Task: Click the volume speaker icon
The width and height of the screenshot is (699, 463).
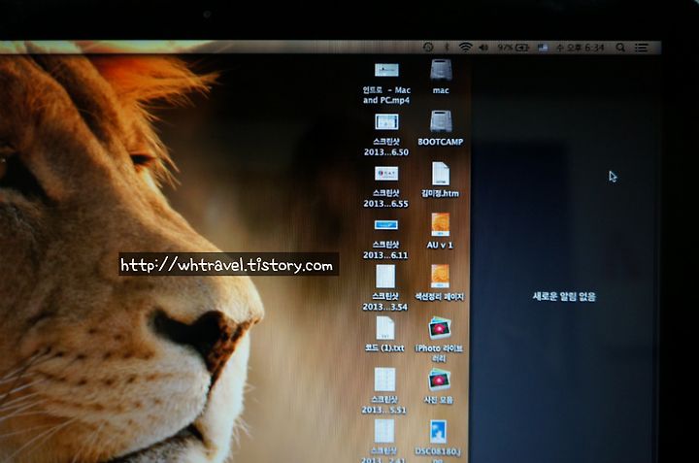Action: click(x=483, y=48)
